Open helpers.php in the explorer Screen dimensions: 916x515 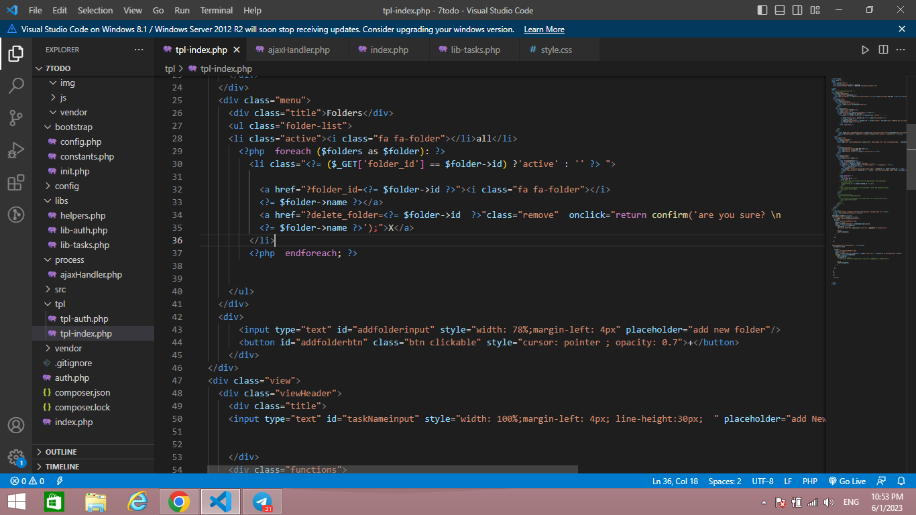point(93,216)
